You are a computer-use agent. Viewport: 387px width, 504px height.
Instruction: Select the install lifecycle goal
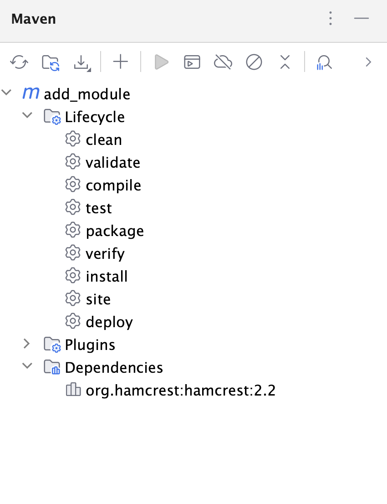106,276
